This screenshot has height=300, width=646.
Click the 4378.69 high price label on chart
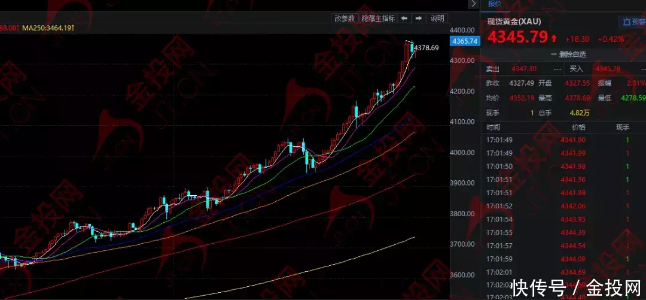coord(426,48)
